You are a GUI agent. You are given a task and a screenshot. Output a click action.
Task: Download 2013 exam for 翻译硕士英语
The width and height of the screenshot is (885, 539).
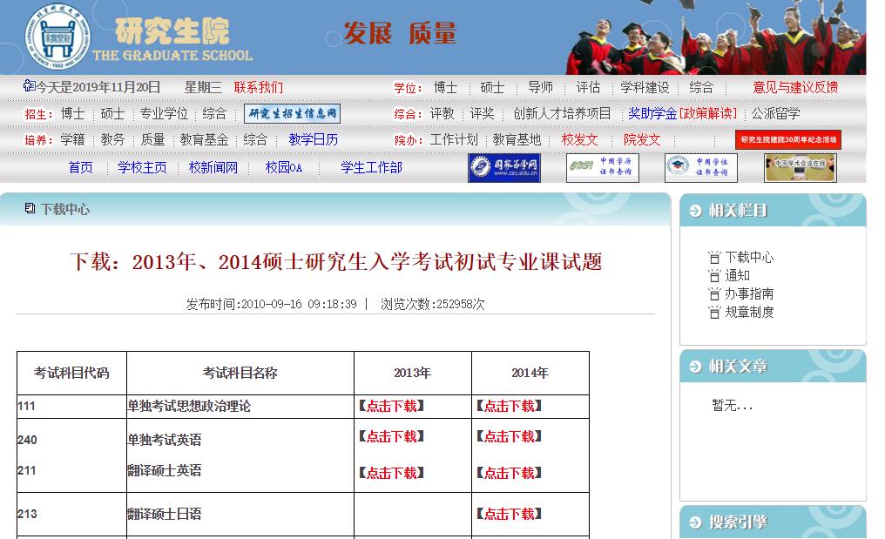pos(391,473)
